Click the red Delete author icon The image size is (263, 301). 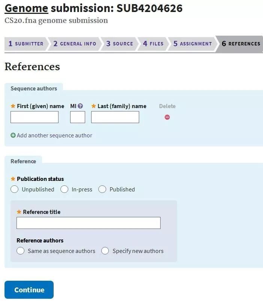pyautogui.click(x=167, y=117)
